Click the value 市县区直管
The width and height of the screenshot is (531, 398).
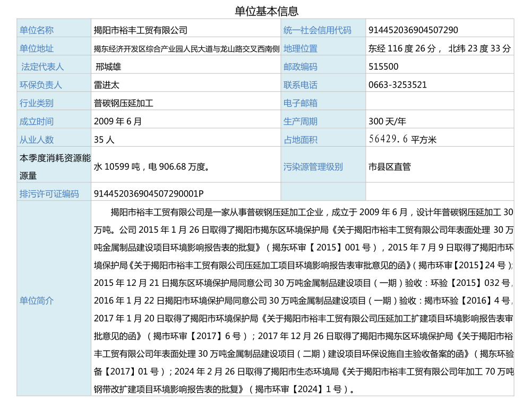[x=390, y=167]
